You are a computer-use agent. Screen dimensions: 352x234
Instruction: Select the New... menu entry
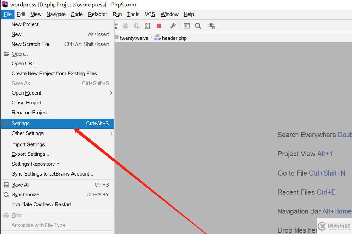coord(58,34)
